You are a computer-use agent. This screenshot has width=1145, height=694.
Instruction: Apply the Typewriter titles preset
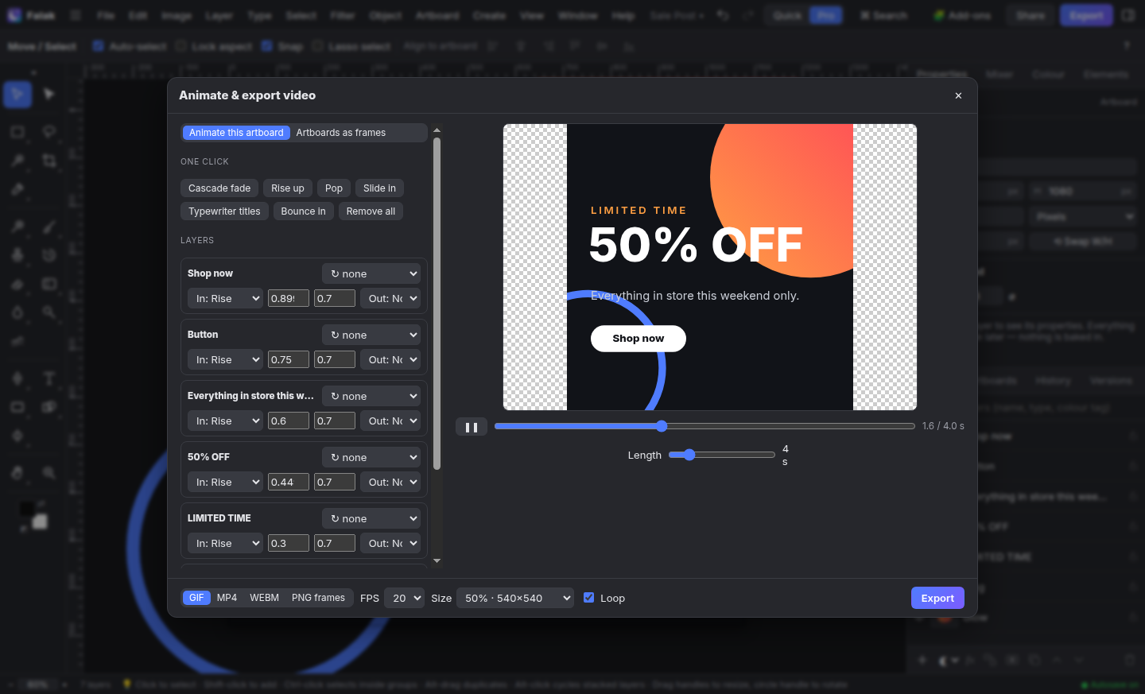224,211
